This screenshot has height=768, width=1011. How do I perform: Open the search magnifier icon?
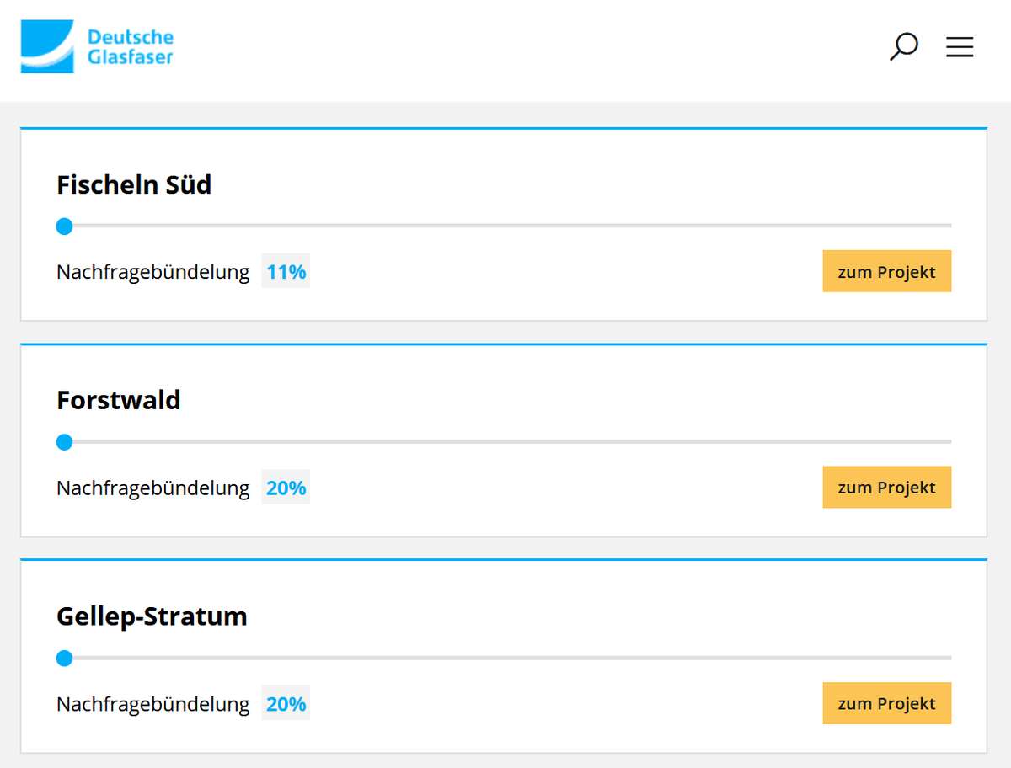tap(903, 46)
